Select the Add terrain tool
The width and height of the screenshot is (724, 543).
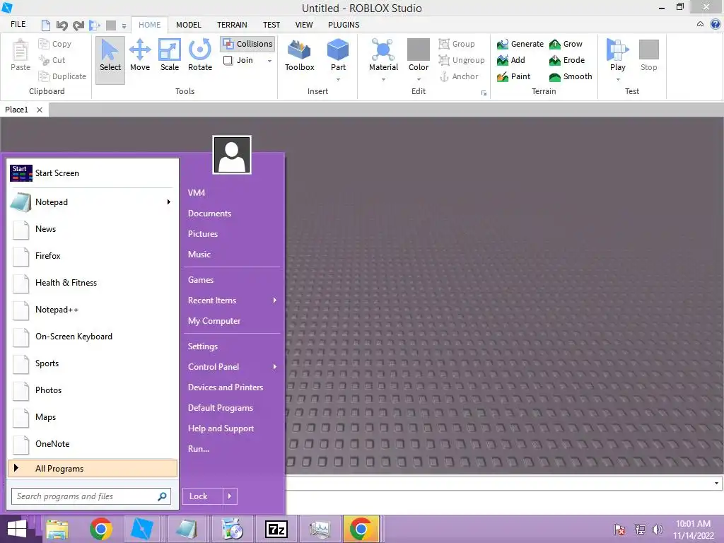pos(510,60)
